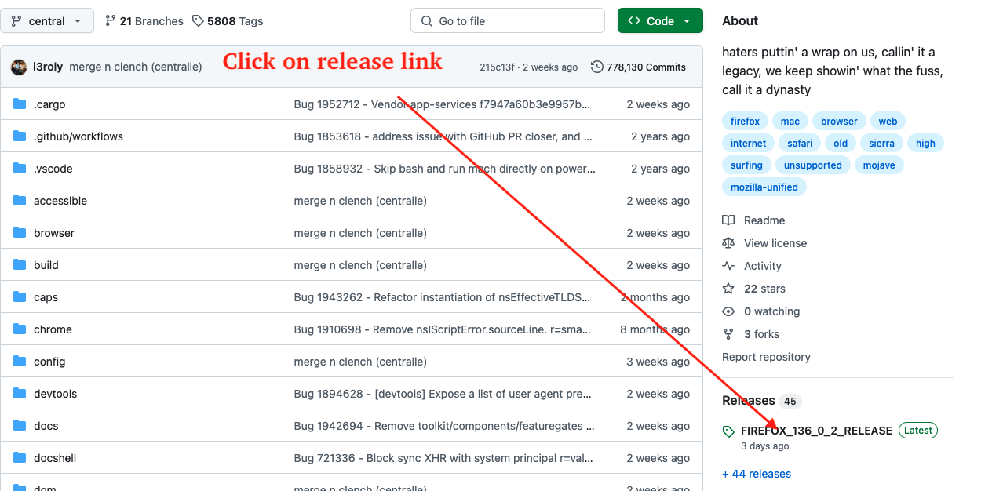The width and height of the screenshot is (1003, 491).
Task: Open the Activity link
Action: tap(763, 266)
